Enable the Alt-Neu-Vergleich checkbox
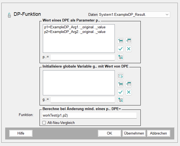 click(44, 123)
